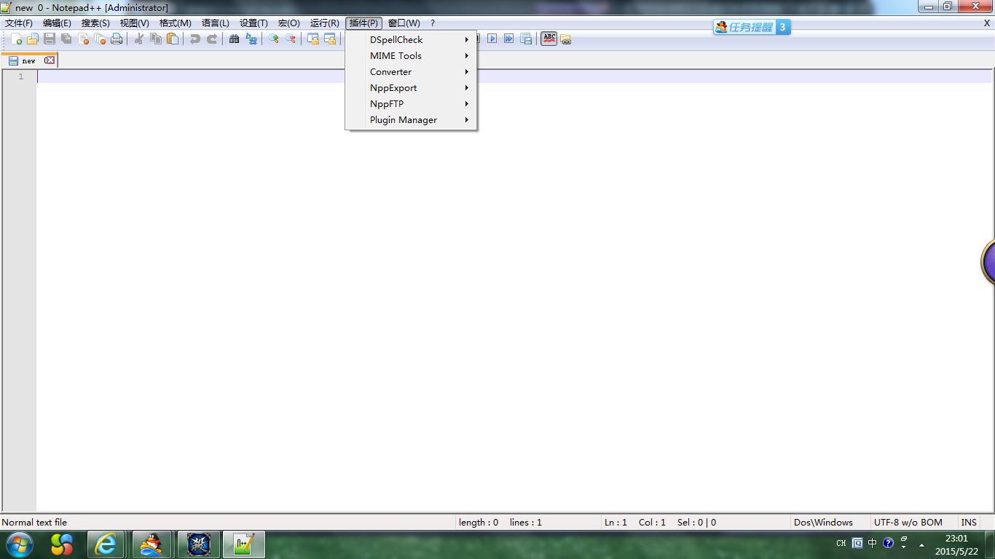Toggle Synchronize Horizontal Scrolling icon
The image size is (995, 559).
(x=329, y=39)
